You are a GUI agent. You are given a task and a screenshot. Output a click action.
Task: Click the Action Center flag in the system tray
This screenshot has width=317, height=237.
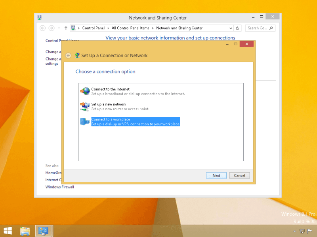point(309,231)
